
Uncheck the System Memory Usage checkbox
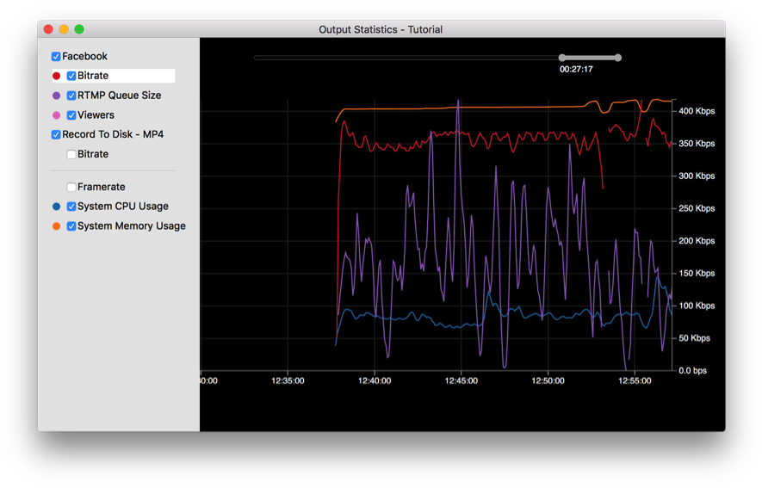[x=71, y=226]
